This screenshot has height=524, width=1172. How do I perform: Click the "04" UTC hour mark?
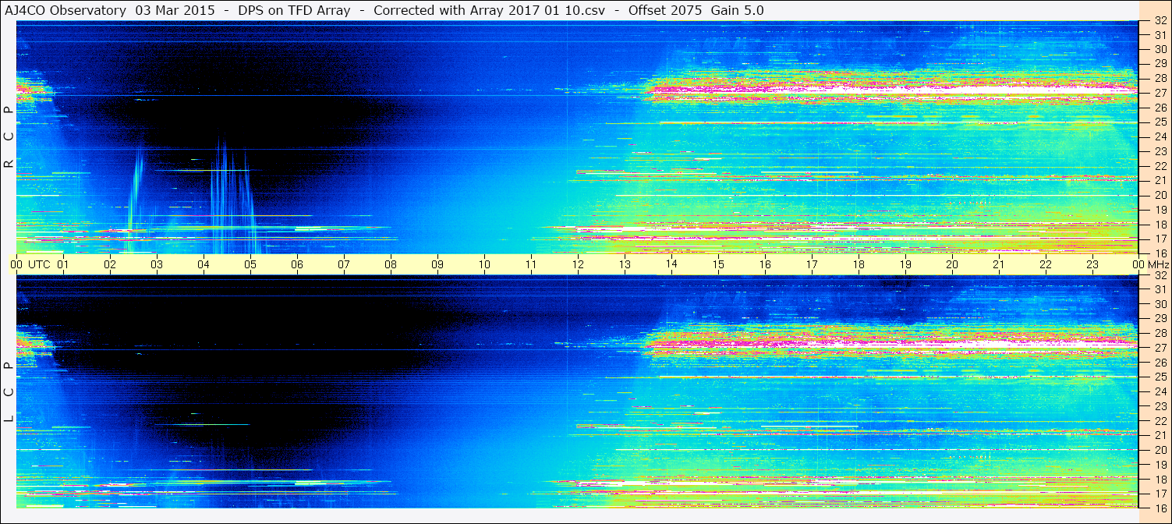click(x=204, y=264)
